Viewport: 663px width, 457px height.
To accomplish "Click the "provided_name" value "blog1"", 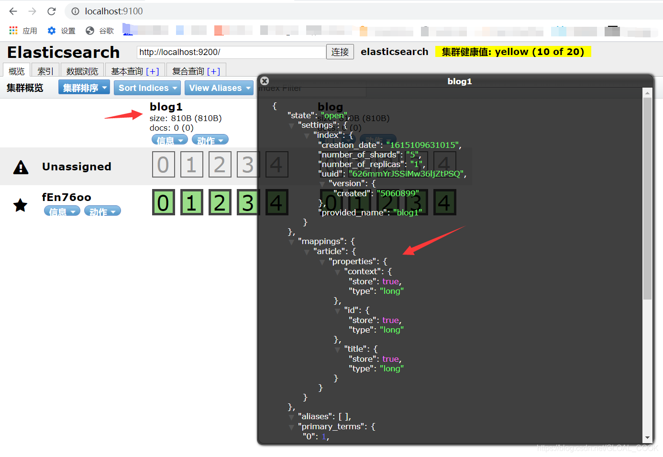I will pos(408,212).
